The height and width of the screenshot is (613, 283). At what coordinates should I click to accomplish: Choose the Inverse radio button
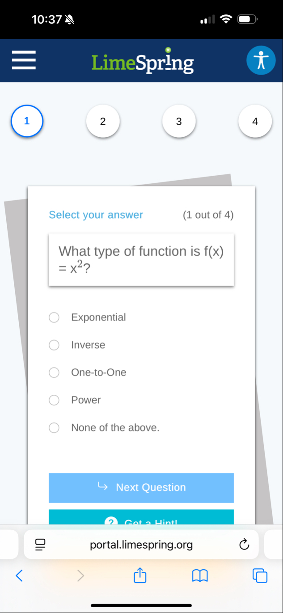coord(54,345)
